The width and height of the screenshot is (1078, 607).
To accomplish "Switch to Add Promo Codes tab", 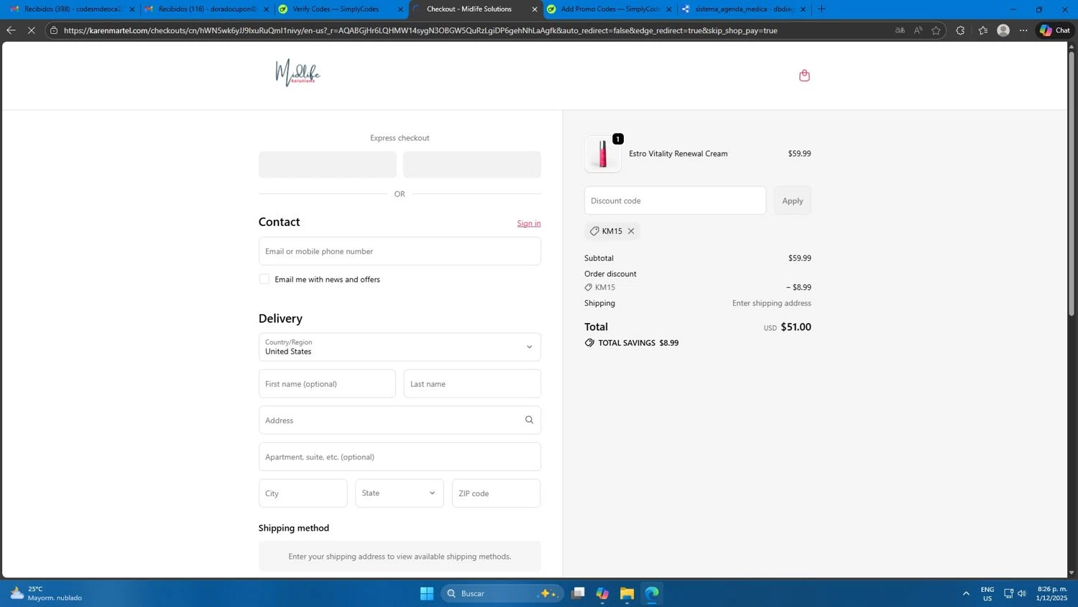I will 609,9.
